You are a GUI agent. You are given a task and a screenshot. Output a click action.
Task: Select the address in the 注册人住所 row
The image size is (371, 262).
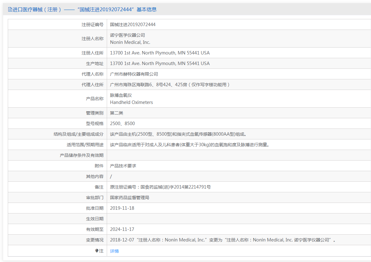(160, 53)
